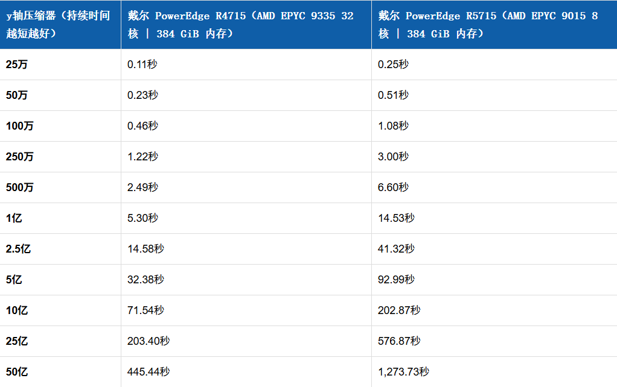
Task: Select the 500万 row label
Action: (x=20, y=187)
